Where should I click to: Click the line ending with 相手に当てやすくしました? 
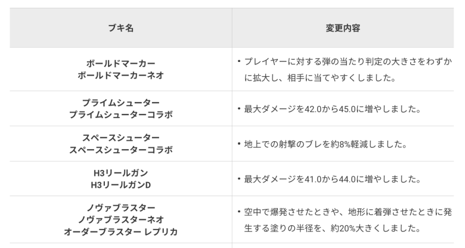[321, 77]
